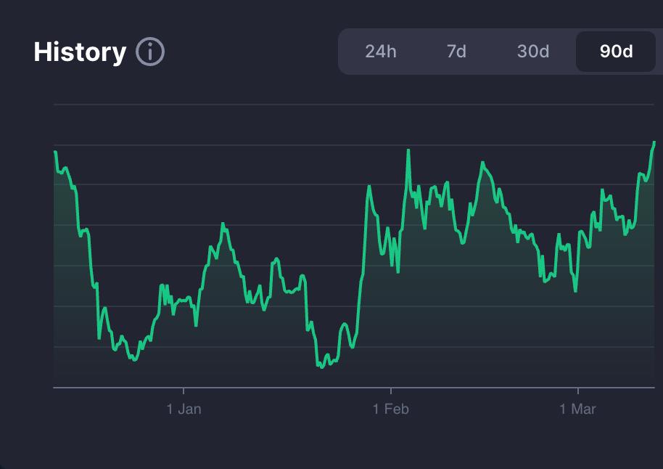Image resolution: width=663 pixels, height=469 pixels.
Task: Click the "1 Mar" axis label
Action: point(577,409)
